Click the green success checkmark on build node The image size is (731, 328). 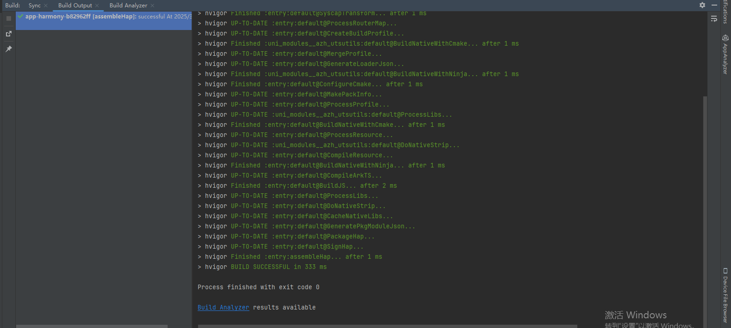tap(20, 16)
